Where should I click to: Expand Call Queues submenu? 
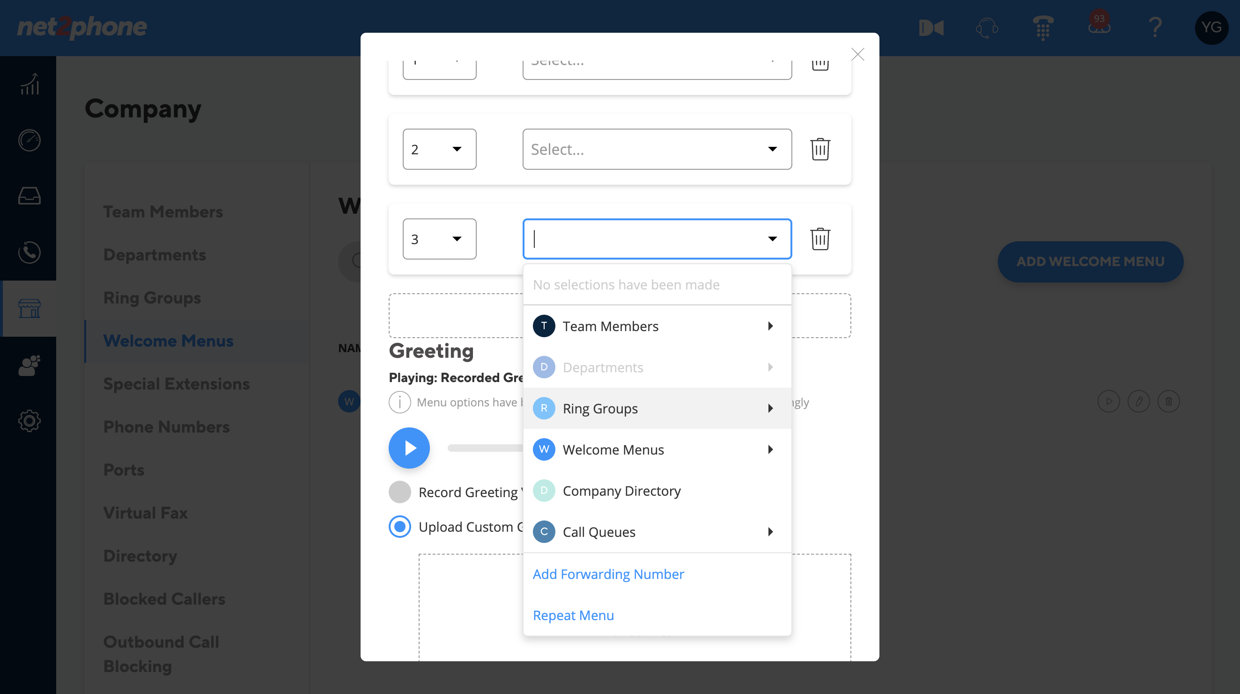657,532
